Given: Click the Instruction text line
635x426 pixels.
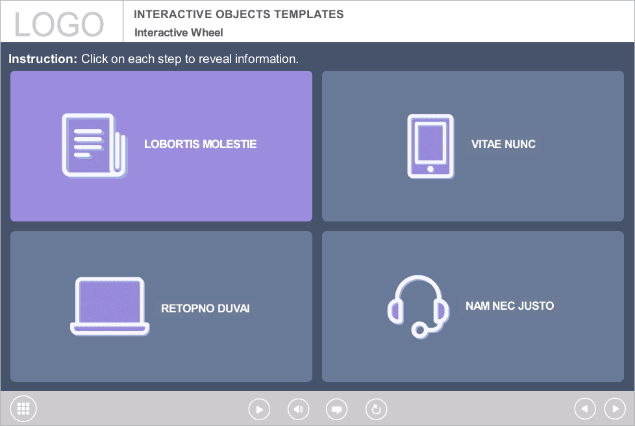Looking at the screenshot, I should coord(153,59).
